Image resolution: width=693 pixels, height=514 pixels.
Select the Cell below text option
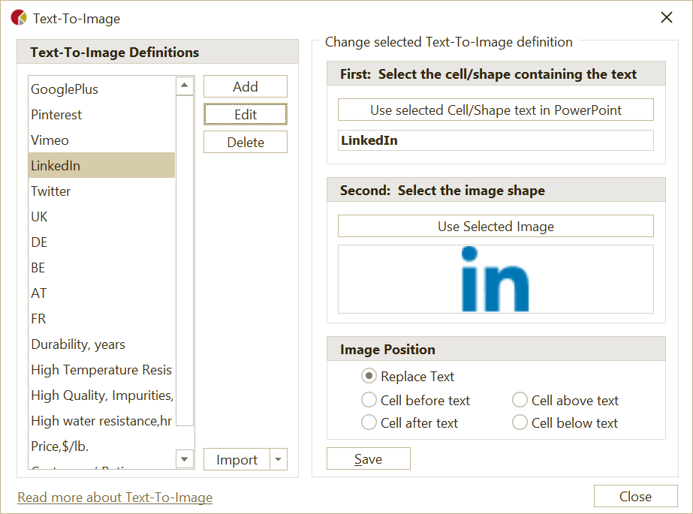point(520,422)
